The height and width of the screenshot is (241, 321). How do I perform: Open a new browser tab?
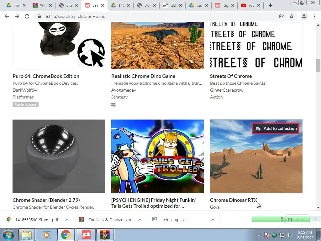[x=271, y=5]
